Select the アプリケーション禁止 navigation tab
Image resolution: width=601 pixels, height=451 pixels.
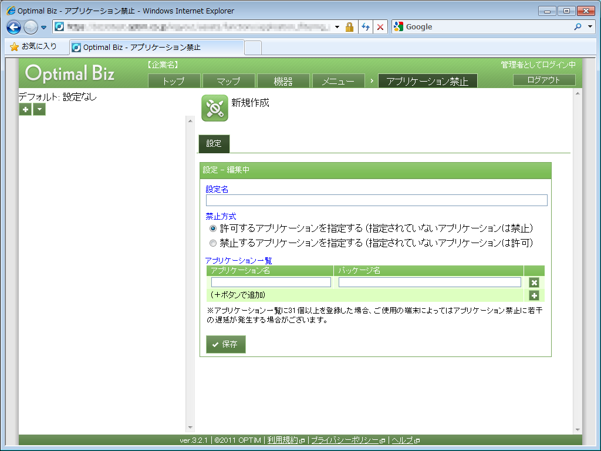point(427,81)
